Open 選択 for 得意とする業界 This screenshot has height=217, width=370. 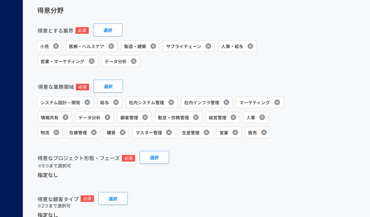(108, 30)
